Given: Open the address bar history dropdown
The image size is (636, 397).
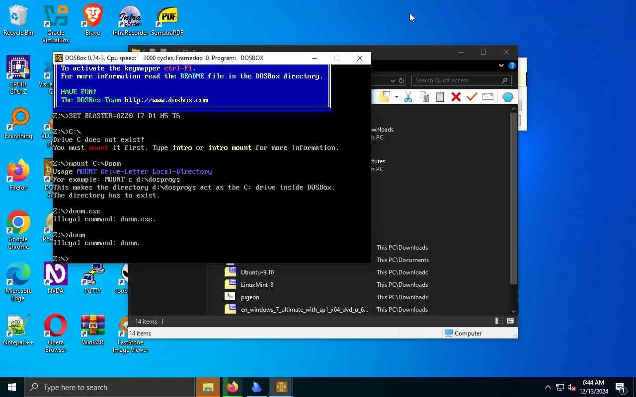Looking at the screenshot, I should [x=393, y=80].
